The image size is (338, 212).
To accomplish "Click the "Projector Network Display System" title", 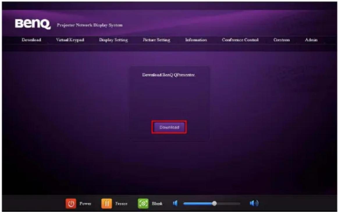I will [x=90, y=25].
